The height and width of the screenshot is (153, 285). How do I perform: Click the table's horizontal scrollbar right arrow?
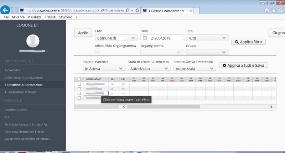(271, 107)
